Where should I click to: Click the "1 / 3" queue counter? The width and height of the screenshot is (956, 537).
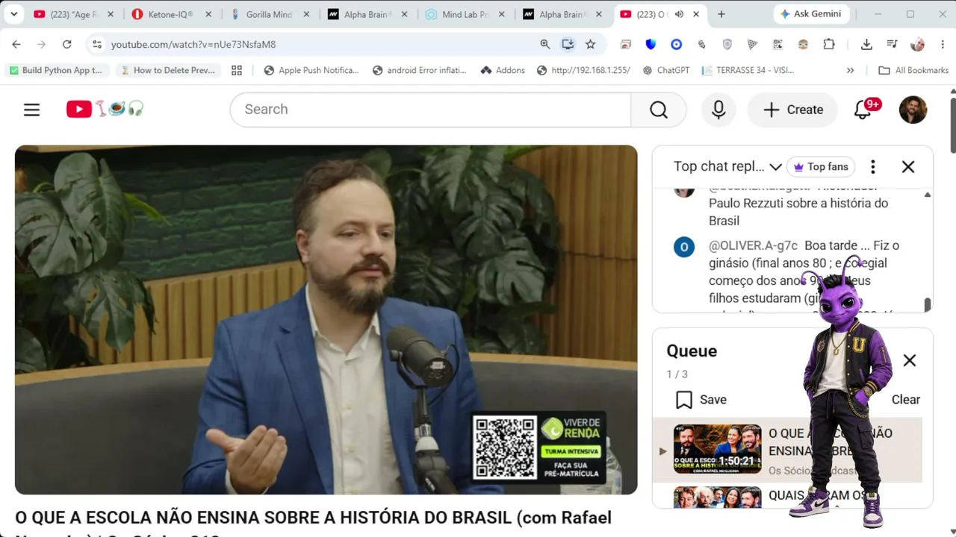point(677,374)
